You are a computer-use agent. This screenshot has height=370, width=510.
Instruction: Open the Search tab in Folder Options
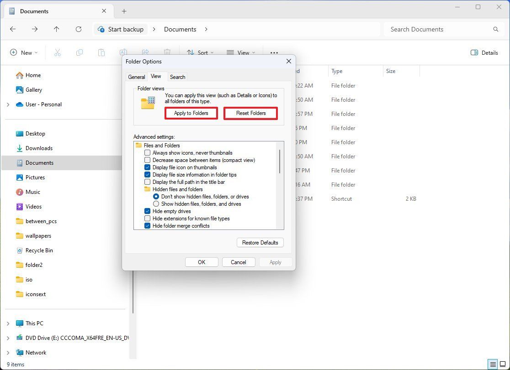click(177, 77)
